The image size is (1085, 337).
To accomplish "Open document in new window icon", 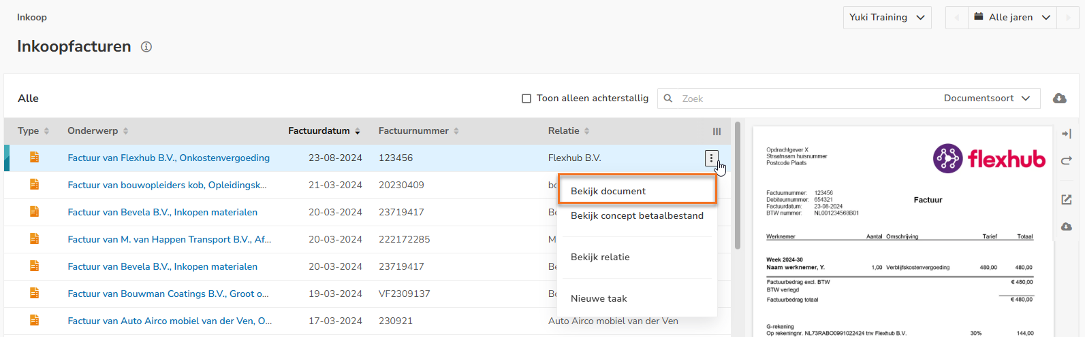I will [x=1067, y=199].
